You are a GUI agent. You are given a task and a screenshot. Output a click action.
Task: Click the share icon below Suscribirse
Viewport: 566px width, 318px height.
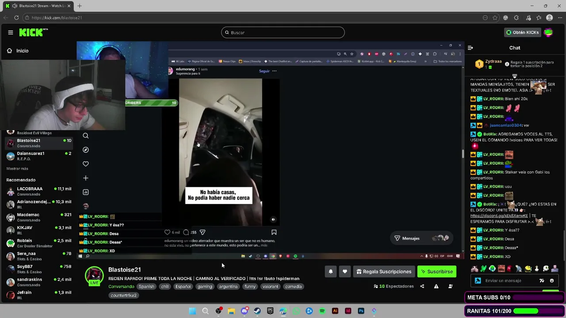(422, 286)
